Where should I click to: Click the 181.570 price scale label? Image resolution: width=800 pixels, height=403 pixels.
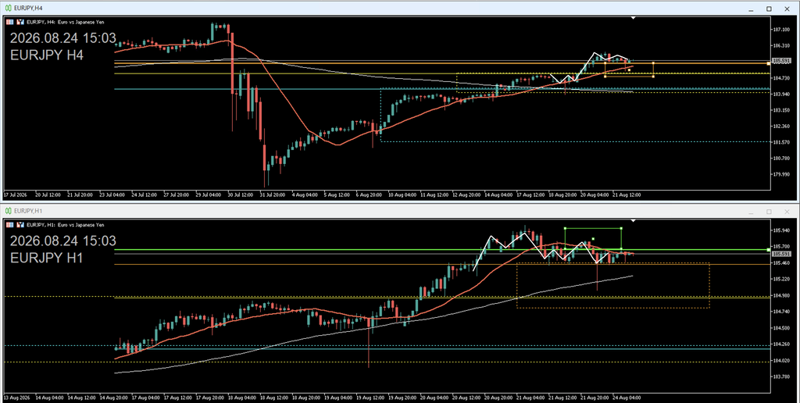[781, 142]
